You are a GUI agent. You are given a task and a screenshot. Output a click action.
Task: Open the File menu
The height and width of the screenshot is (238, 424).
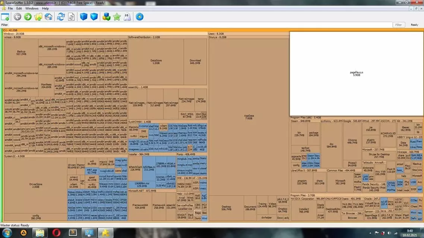[10, 8]
